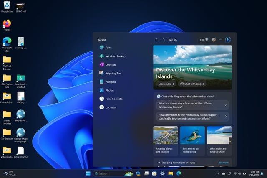
Task: Open the three-dot options menu in search panel
Action: pyautogui.click(x=221, y=40)
